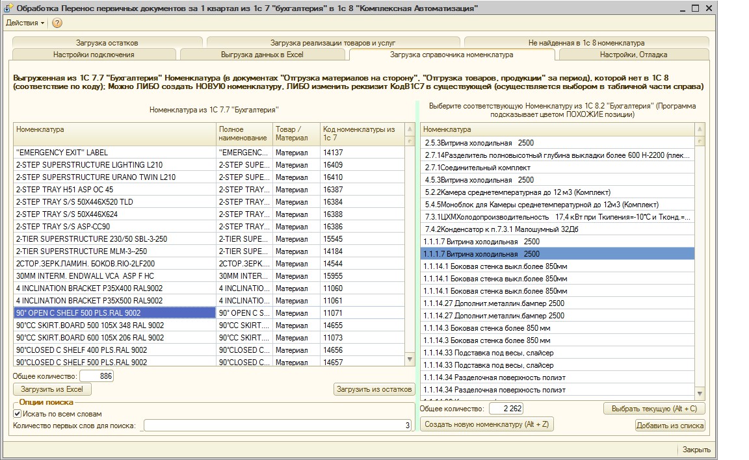Click Загрузить из остатков button

[x=374, y=389]
